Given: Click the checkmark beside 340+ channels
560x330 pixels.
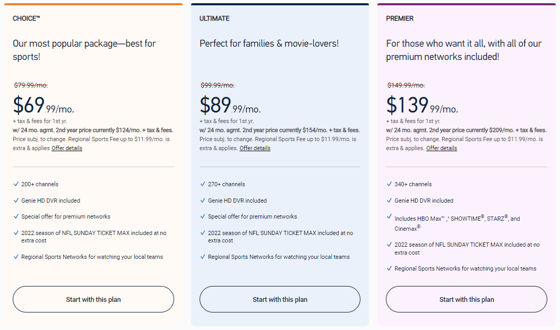Looking at the screenshot, I should (389, 184).
